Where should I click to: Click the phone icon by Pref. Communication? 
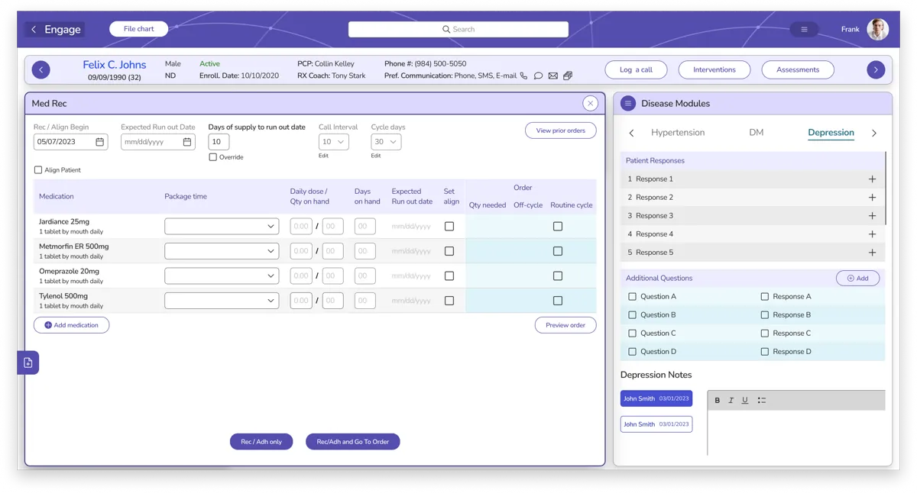click(523, 76)
